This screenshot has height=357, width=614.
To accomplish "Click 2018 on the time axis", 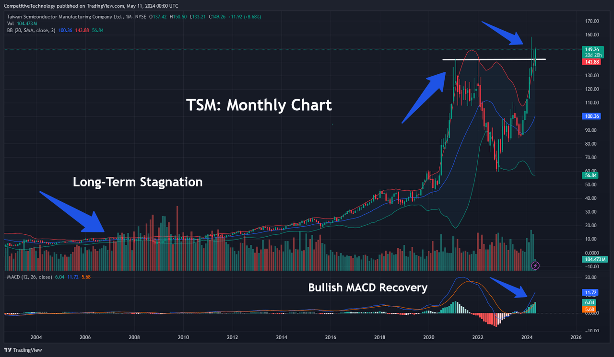I will (380, 337).
